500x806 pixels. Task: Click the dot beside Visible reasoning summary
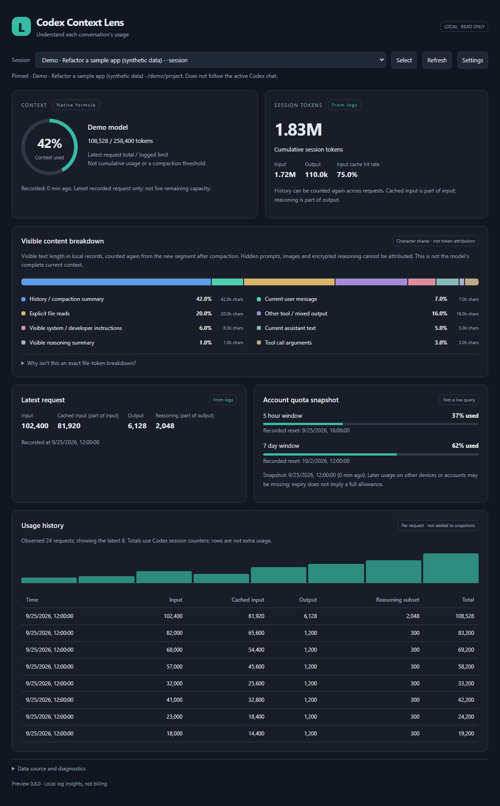[x=23, y=343]
